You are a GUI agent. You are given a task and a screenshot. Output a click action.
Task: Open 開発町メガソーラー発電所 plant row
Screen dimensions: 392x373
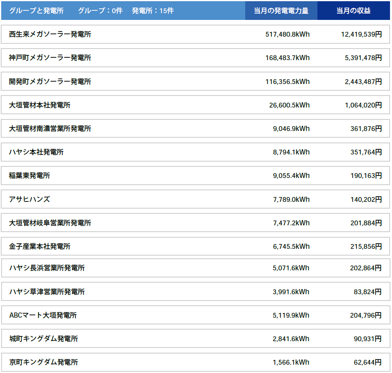tap(195, 81)
